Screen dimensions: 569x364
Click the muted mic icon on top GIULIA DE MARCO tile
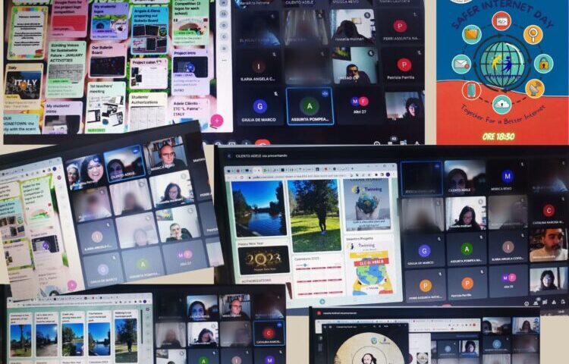click(x=276, y=94)
